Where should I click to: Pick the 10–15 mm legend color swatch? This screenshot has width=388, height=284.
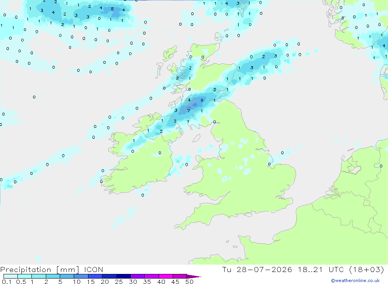pos(81,276)
